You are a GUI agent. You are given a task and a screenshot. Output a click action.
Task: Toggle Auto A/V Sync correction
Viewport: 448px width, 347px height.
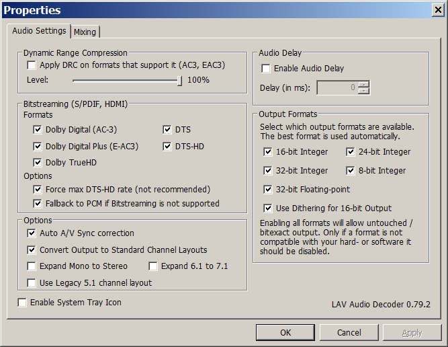(x=32, y=233)
